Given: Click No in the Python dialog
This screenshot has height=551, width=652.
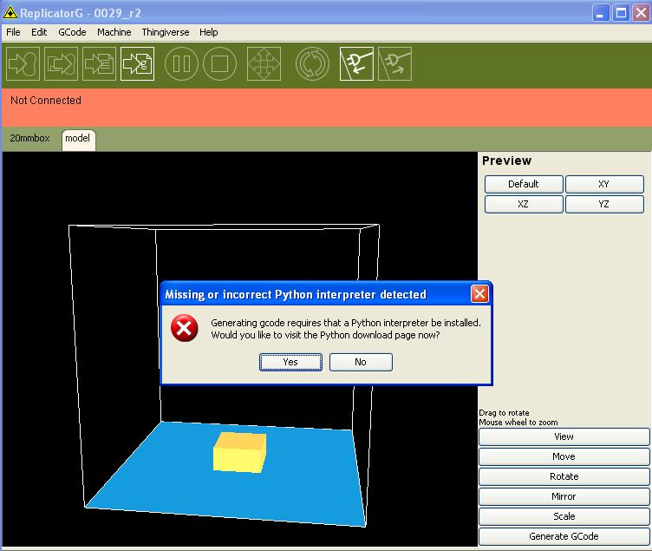Looking at the screenshot, I should (x=361, y=362).
